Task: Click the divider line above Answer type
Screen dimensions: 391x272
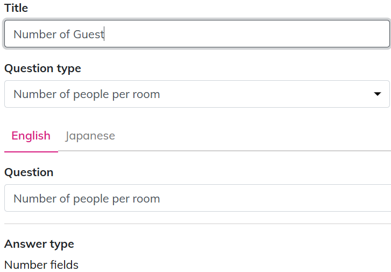Action: click(197, 224)
